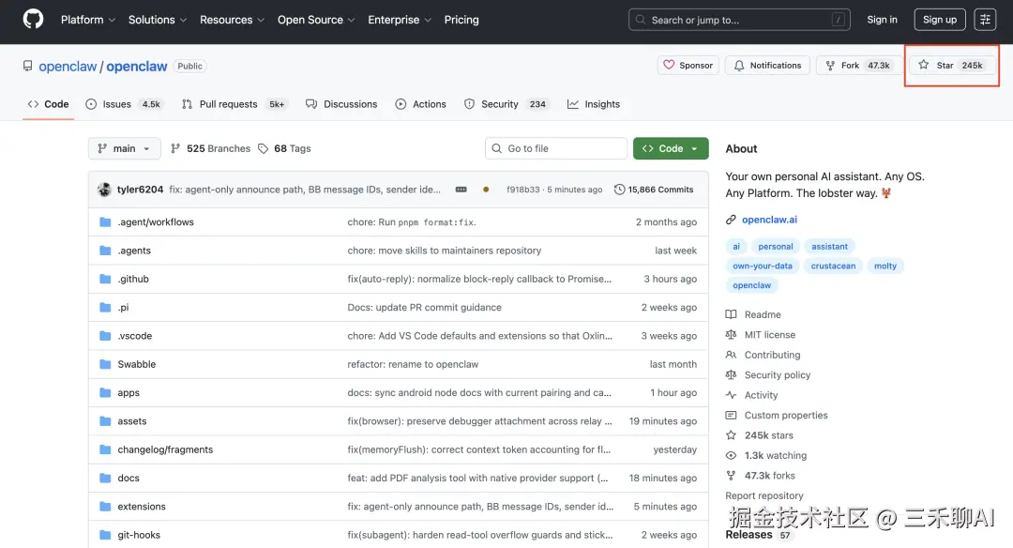Click the ai topic tag

coord(736,246)
